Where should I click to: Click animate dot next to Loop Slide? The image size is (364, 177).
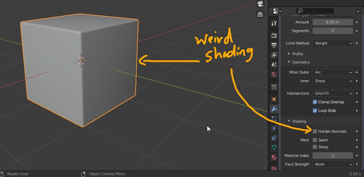(x=357, y=111)
